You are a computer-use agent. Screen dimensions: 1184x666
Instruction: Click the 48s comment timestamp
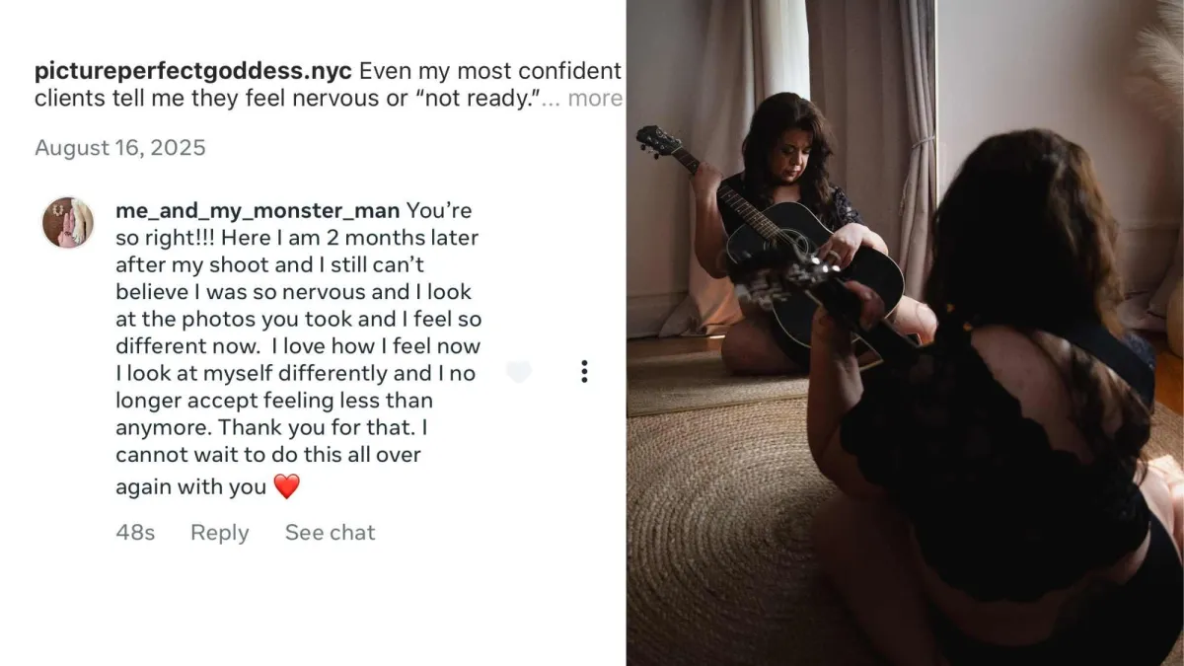point(135,533)
